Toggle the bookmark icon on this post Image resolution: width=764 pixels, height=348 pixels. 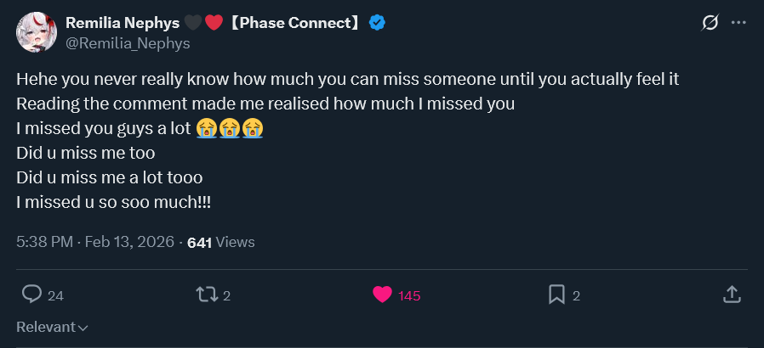click(556, 295)
